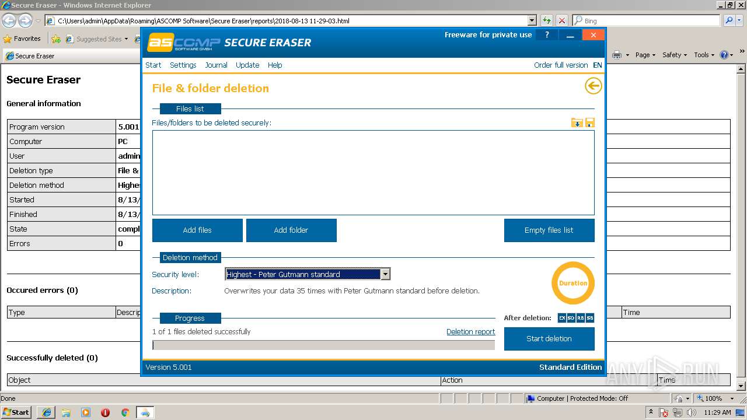Open the Security level dropdown
This screenshot has width=747, height=420.
coord(385,274)
